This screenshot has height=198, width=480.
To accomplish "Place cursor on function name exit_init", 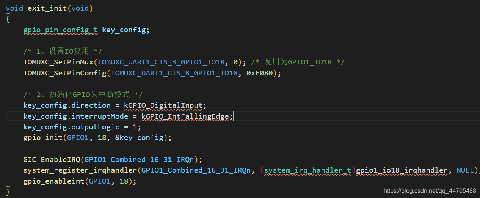I will (47, 8).
